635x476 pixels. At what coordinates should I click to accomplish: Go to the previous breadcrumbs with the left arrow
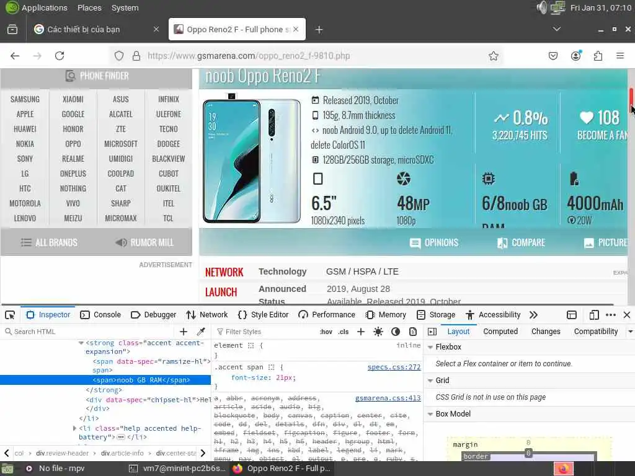click(x=6, y=453)
